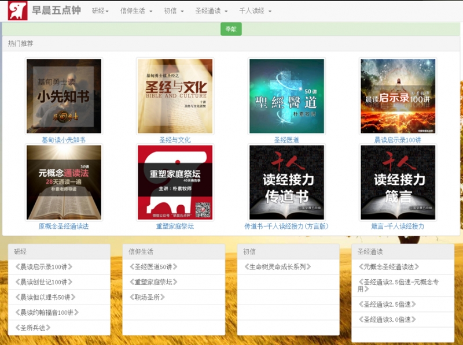The width and height of the screenshot is (463, 345).
Task: Open the 元概念通读法 Bible cover image
Action: 64,183
